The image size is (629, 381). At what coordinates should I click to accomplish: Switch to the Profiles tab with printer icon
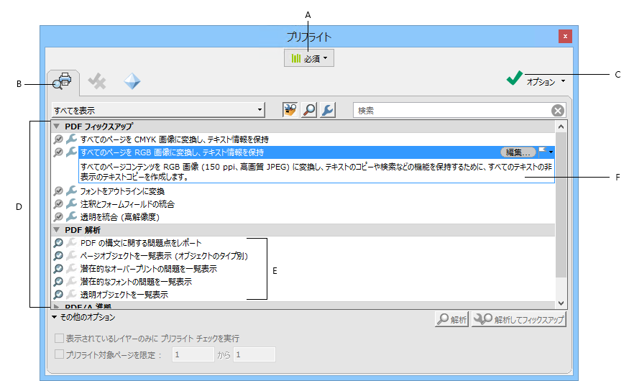coord(63,81)
